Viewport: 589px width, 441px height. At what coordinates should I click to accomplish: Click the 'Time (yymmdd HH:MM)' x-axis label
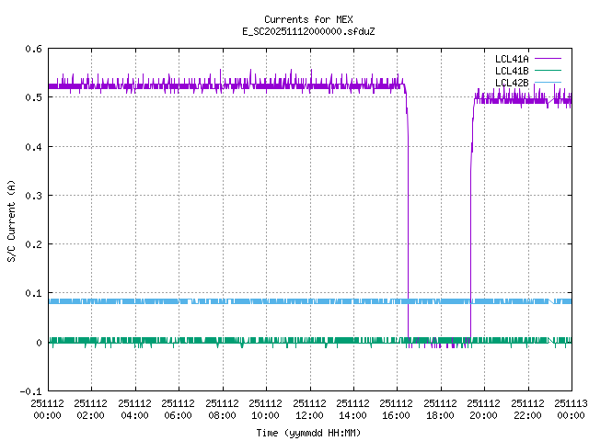pos(308,431)
